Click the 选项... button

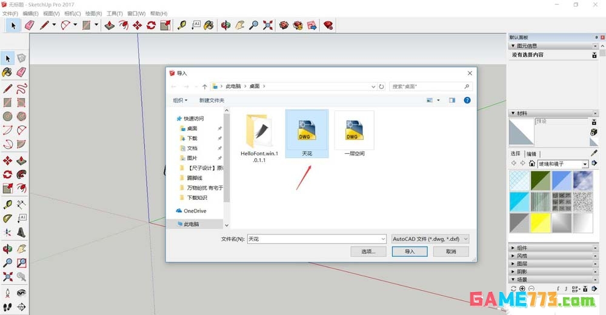pos(368,251)
